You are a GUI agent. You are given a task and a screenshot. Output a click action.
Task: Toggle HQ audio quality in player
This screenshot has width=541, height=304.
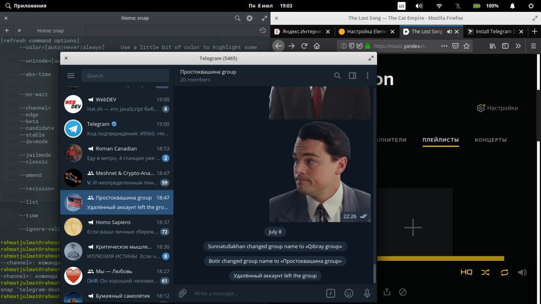point(466,272)
